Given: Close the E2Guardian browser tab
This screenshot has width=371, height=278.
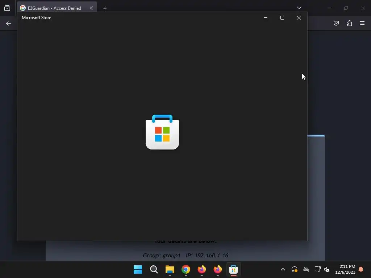Looking at the screenshot, I should pos(91,8).
